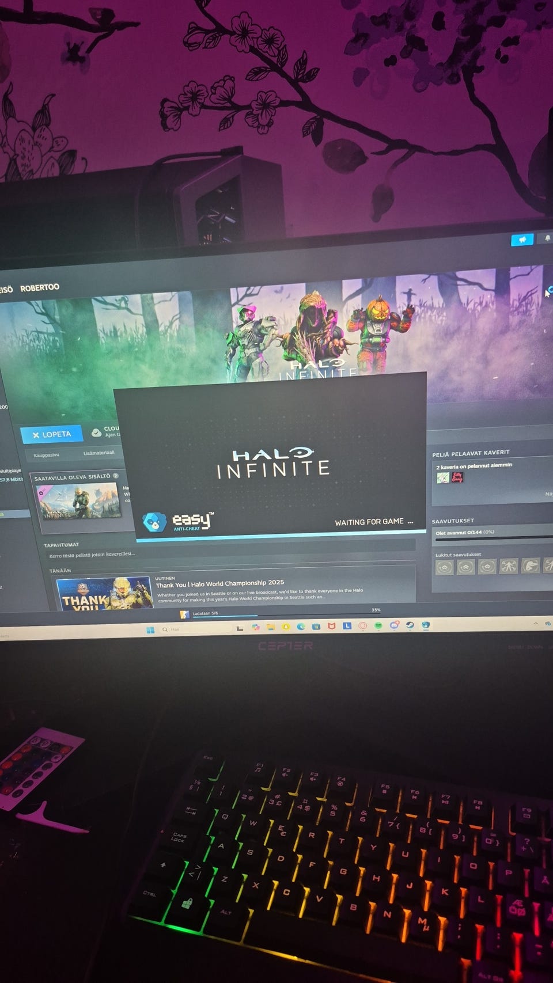
Task: Open the blue L app taskbar icon
Action: pyautogui.click(x=347, y=626)
